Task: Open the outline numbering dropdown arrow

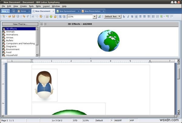Action: coord(164,16)
